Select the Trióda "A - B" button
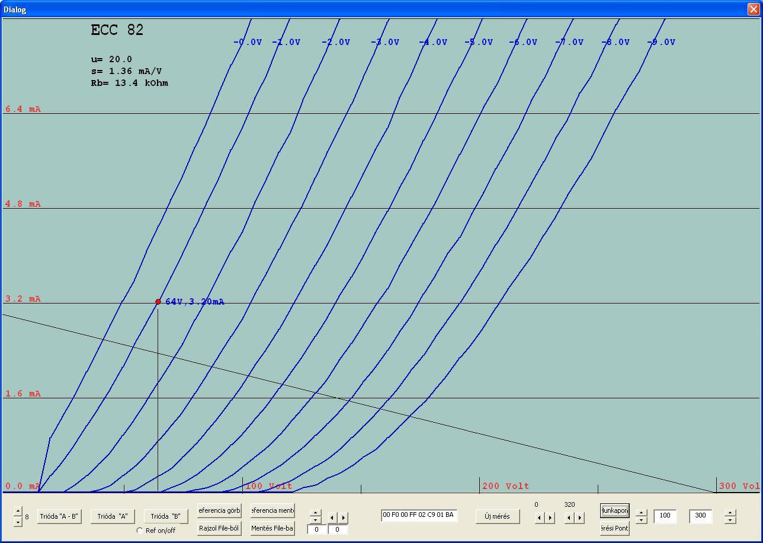 coord(59,516)
